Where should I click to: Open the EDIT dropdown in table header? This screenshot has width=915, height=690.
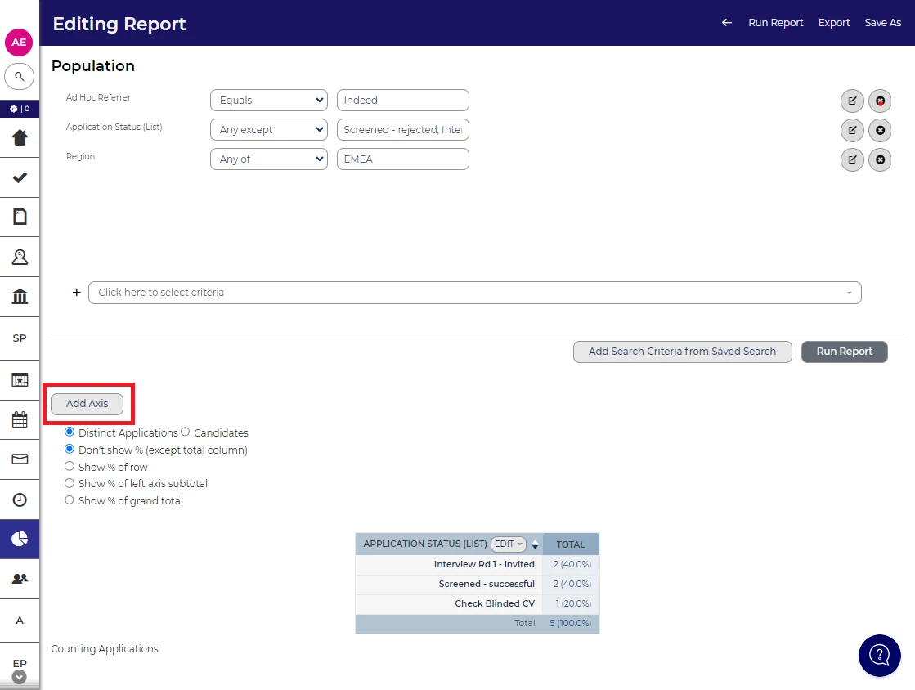pos(509,544)
